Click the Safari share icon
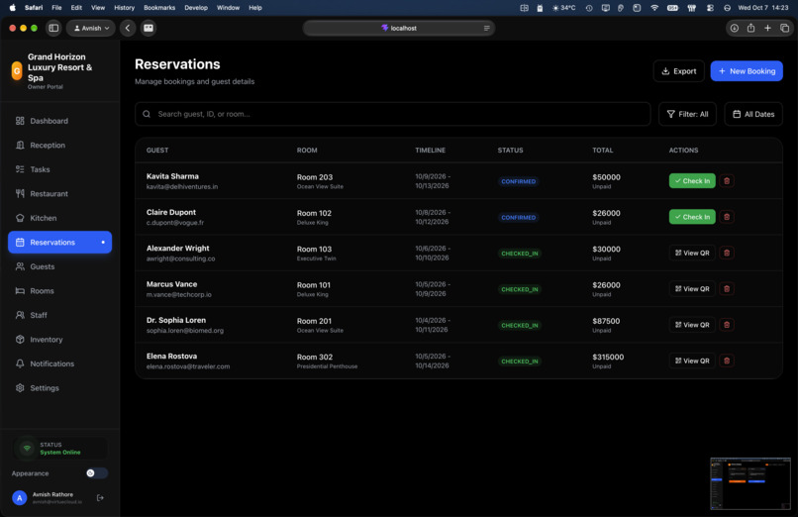The width and height of the screenshot is (798, 517). pyautogui.click(x=750, y=28)
